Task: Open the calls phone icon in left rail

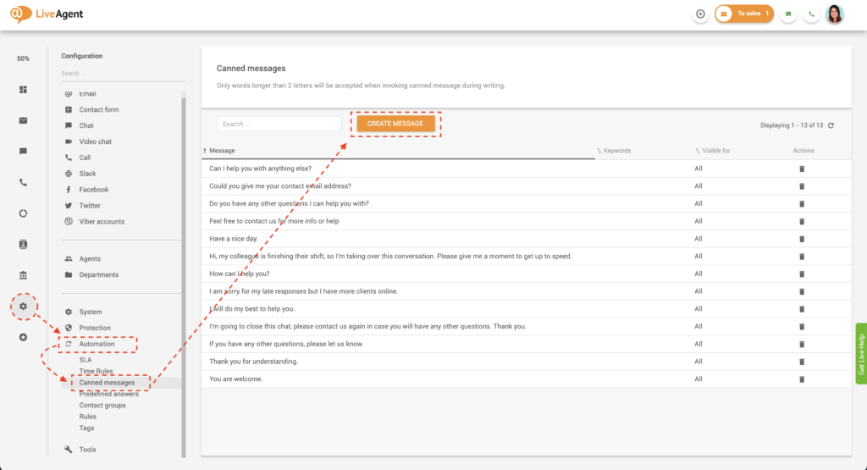Action: pos(24,182)
